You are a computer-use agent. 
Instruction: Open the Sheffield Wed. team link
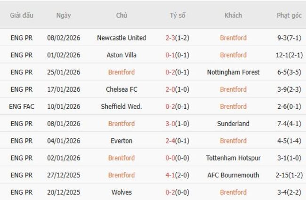(121, 106)
